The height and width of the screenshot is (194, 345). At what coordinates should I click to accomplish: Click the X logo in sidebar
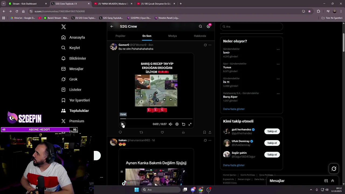pos(64,27)
